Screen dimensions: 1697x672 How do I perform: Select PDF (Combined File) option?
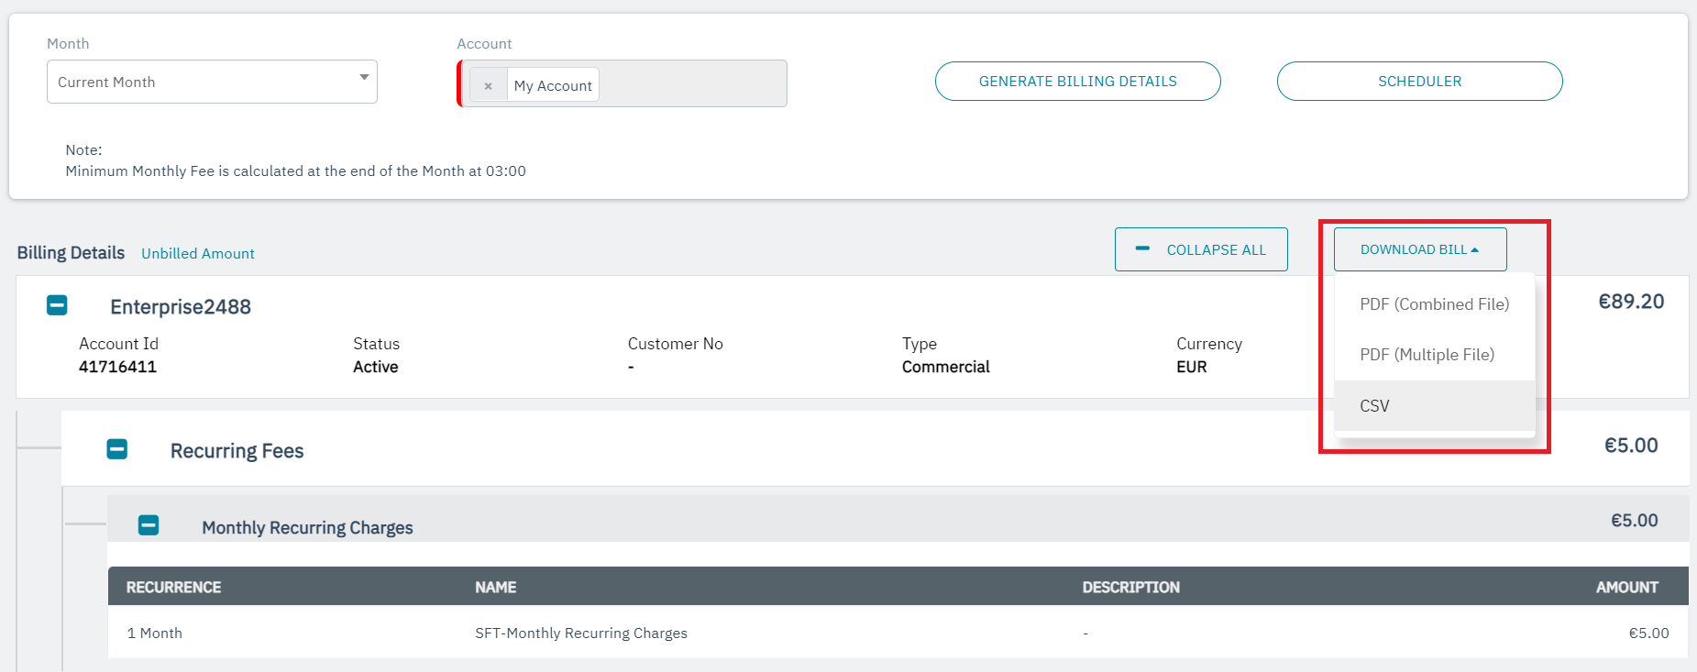(1434, 304)
